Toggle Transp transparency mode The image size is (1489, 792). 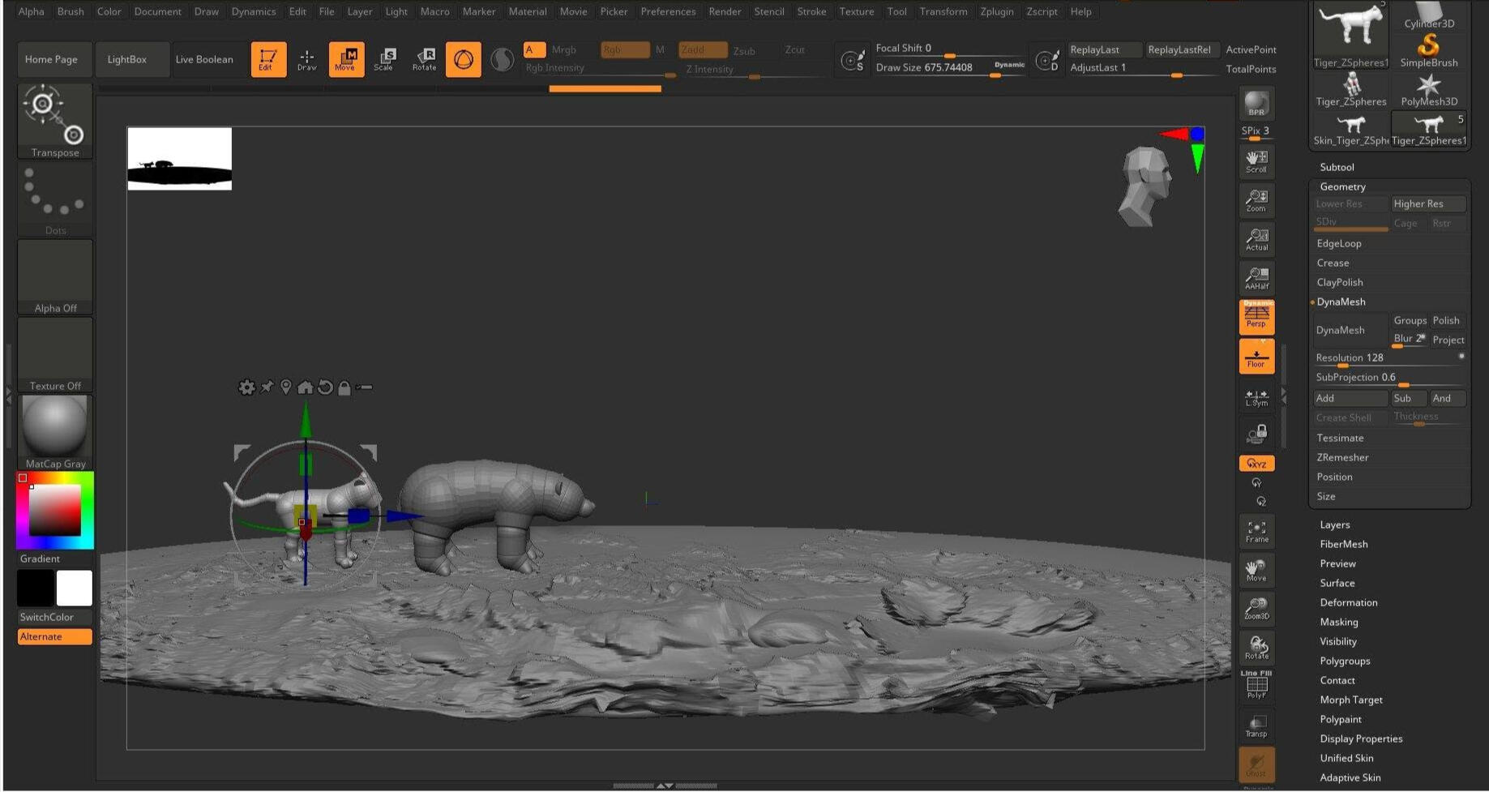[1256, 726]
